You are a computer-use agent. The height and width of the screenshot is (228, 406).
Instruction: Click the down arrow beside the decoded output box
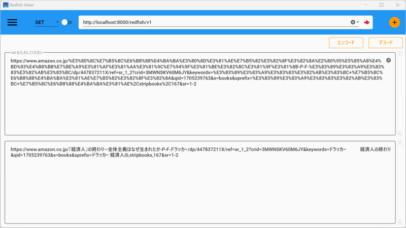(400, 222)
